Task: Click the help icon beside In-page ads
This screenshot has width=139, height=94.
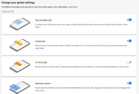Action: (x=12, y=12)
